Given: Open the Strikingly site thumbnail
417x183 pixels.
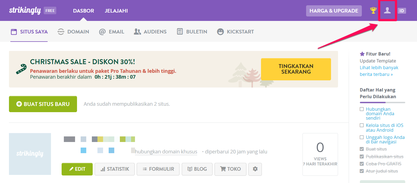Looking at the screenshot, I should click(x=30, y=154).
